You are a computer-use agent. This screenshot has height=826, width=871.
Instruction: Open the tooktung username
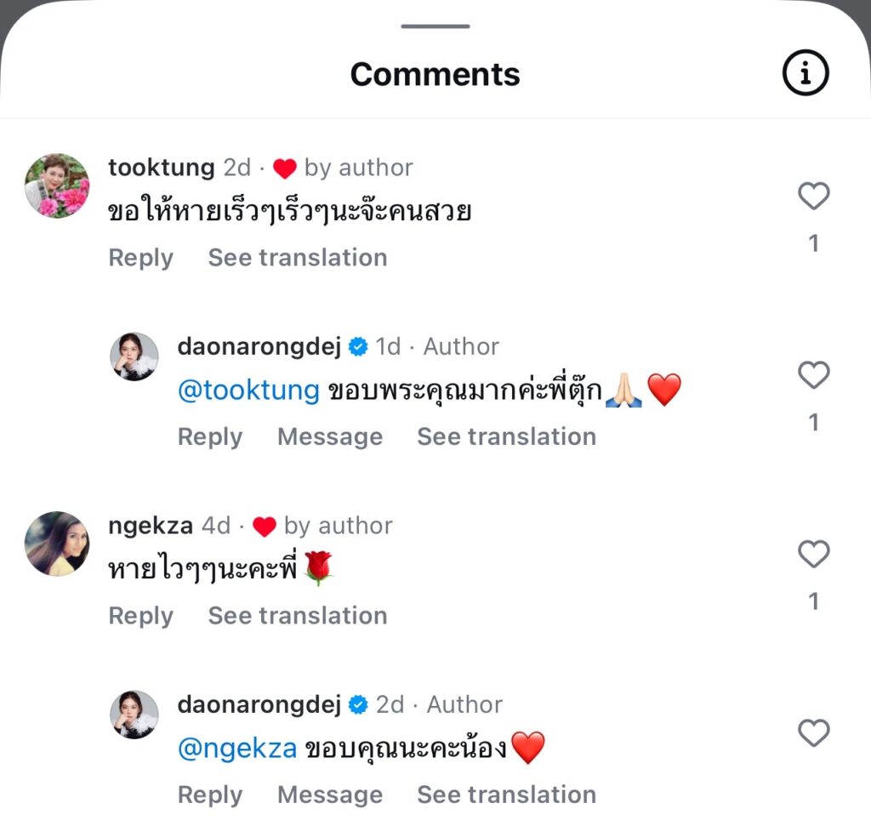[161, 168]
